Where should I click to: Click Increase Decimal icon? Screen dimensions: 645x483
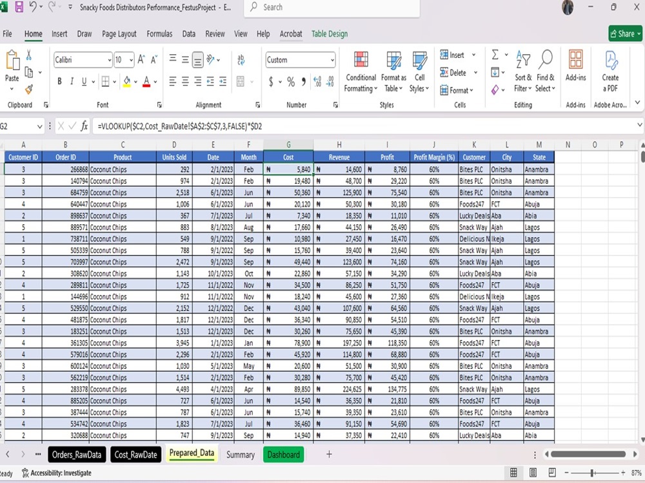(x=317, y=81)
